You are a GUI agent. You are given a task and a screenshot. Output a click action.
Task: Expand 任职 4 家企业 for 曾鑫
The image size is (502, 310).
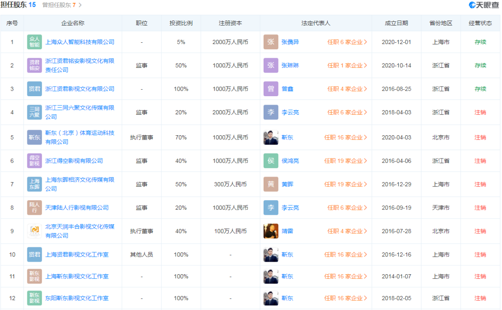(347, 89)
